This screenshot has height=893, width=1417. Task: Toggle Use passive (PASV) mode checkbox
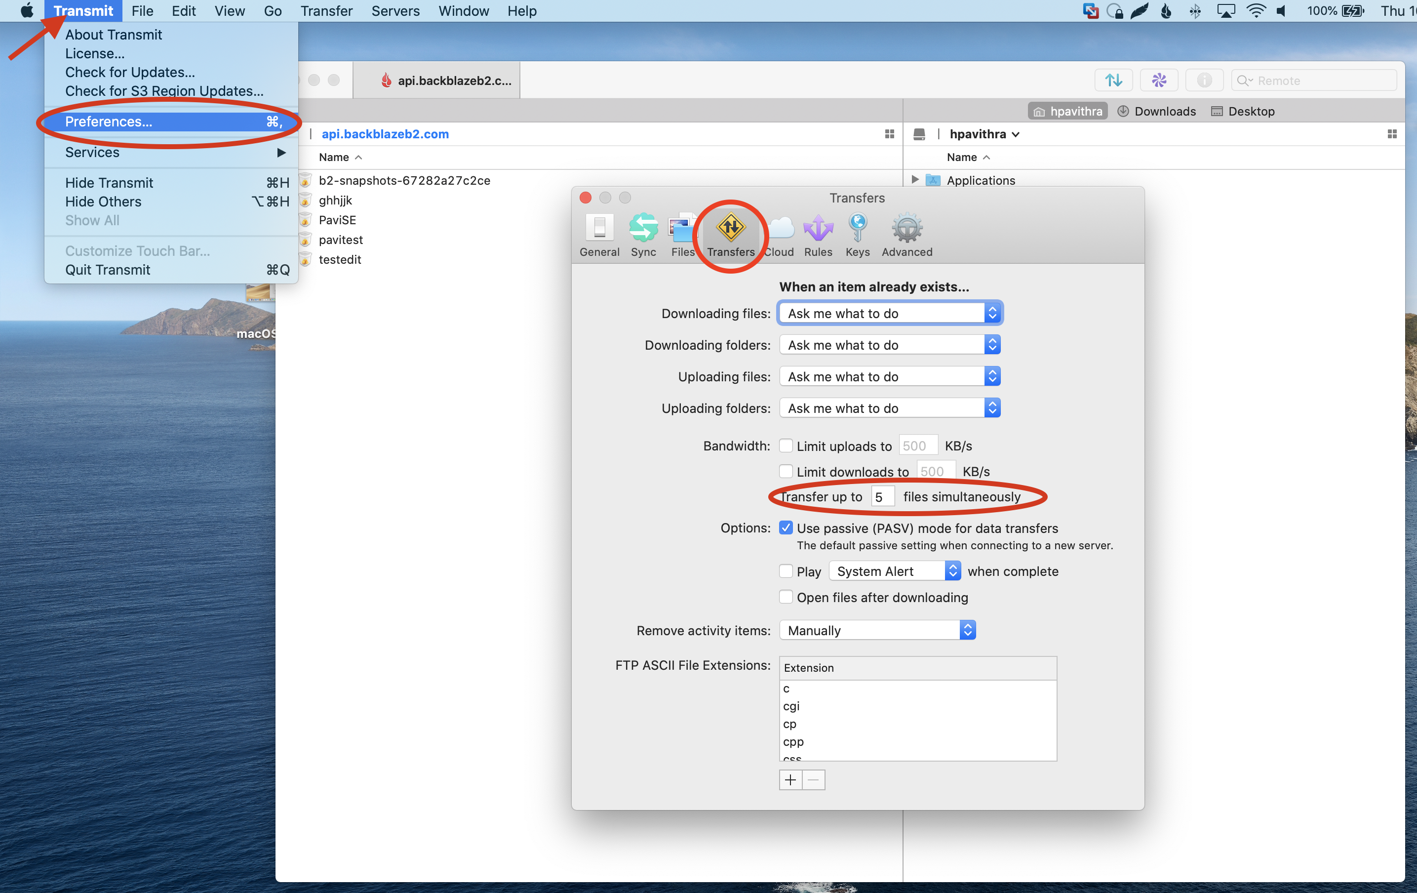click(x=786, y=528)
